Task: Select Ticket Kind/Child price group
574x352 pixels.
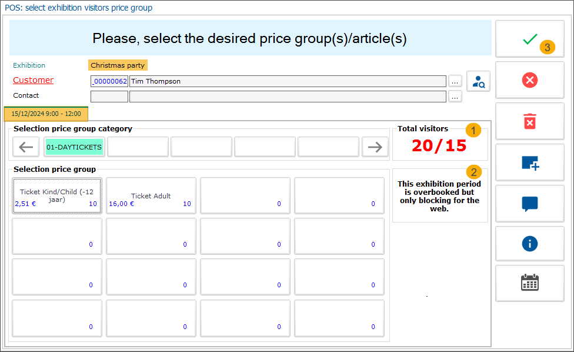Action: point(56,195)
